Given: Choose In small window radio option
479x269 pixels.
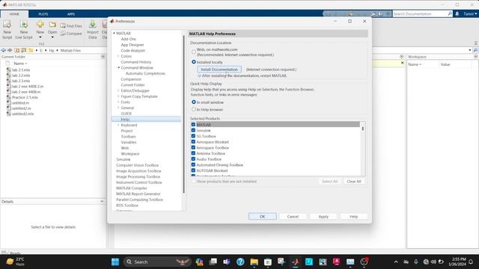Looking at the screenshot, I should [x=194, y=102].
